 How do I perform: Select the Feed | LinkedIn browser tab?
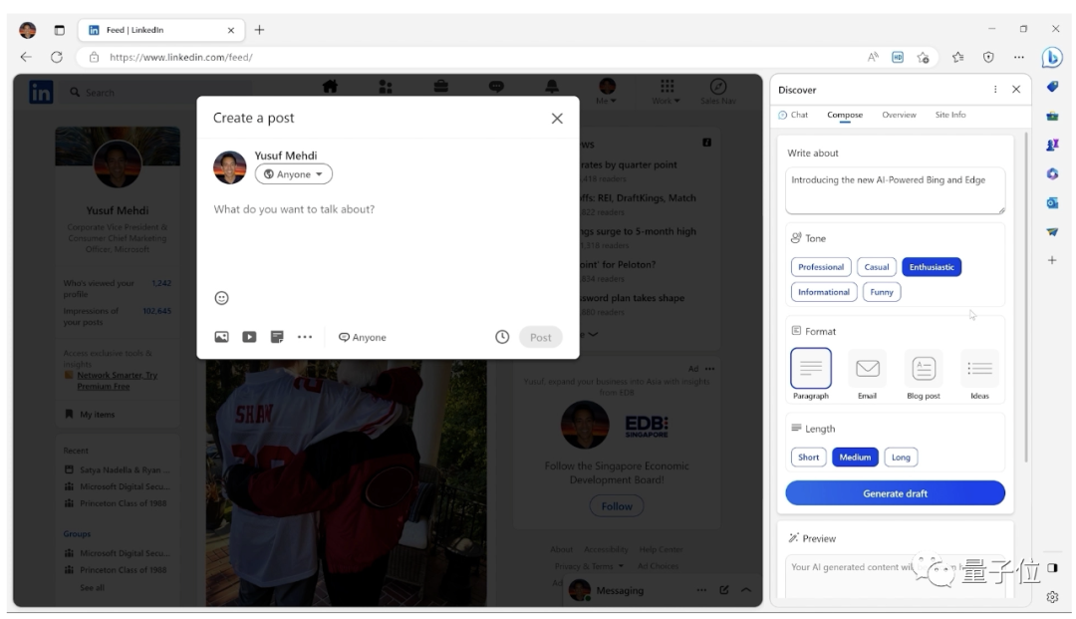(160, 30)
